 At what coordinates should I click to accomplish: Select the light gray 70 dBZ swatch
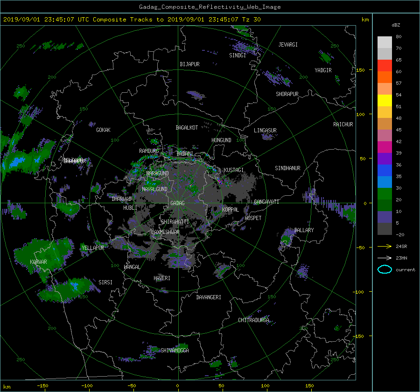pyautogui.click(x=385, y=42)
